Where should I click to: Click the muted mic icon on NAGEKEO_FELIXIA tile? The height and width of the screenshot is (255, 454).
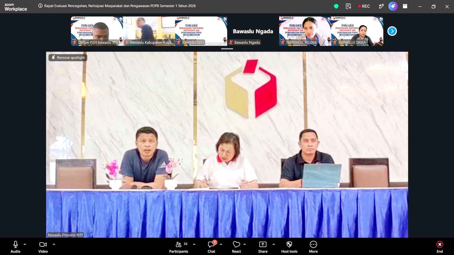point(283,43)
